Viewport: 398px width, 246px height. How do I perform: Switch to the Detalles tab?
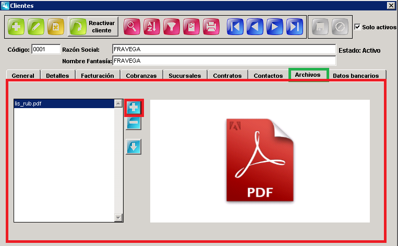tap(57, 76)
